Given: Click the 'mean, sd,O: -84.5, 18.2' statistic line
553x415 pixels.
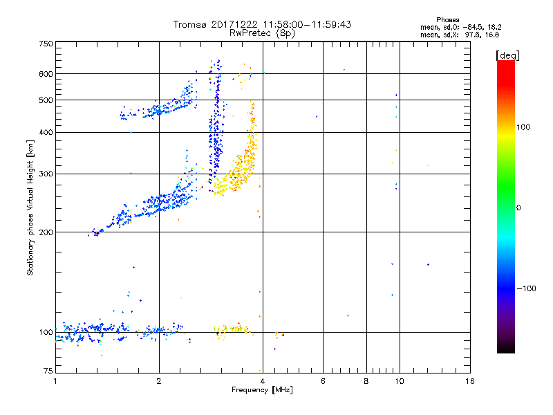Looking at the screenshot, I should click(460, 27).
